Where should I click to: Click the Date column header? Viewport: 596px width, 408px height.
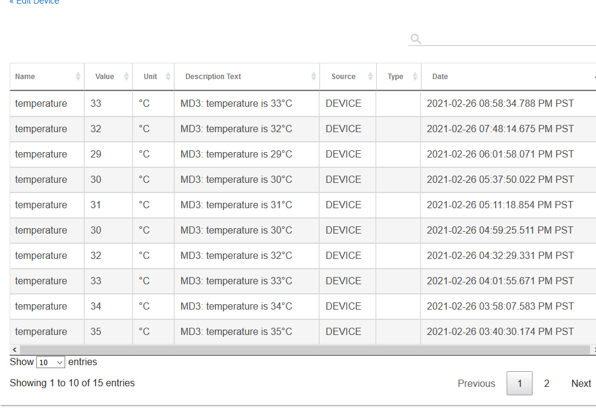coord(440,77)
